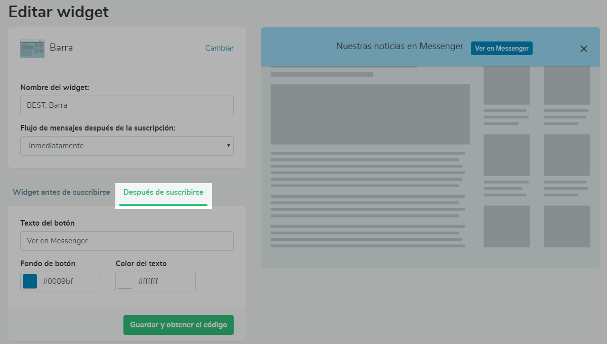Click the Barra widget type icon
This screenshot has width=607, height=344.
[32, 48]
